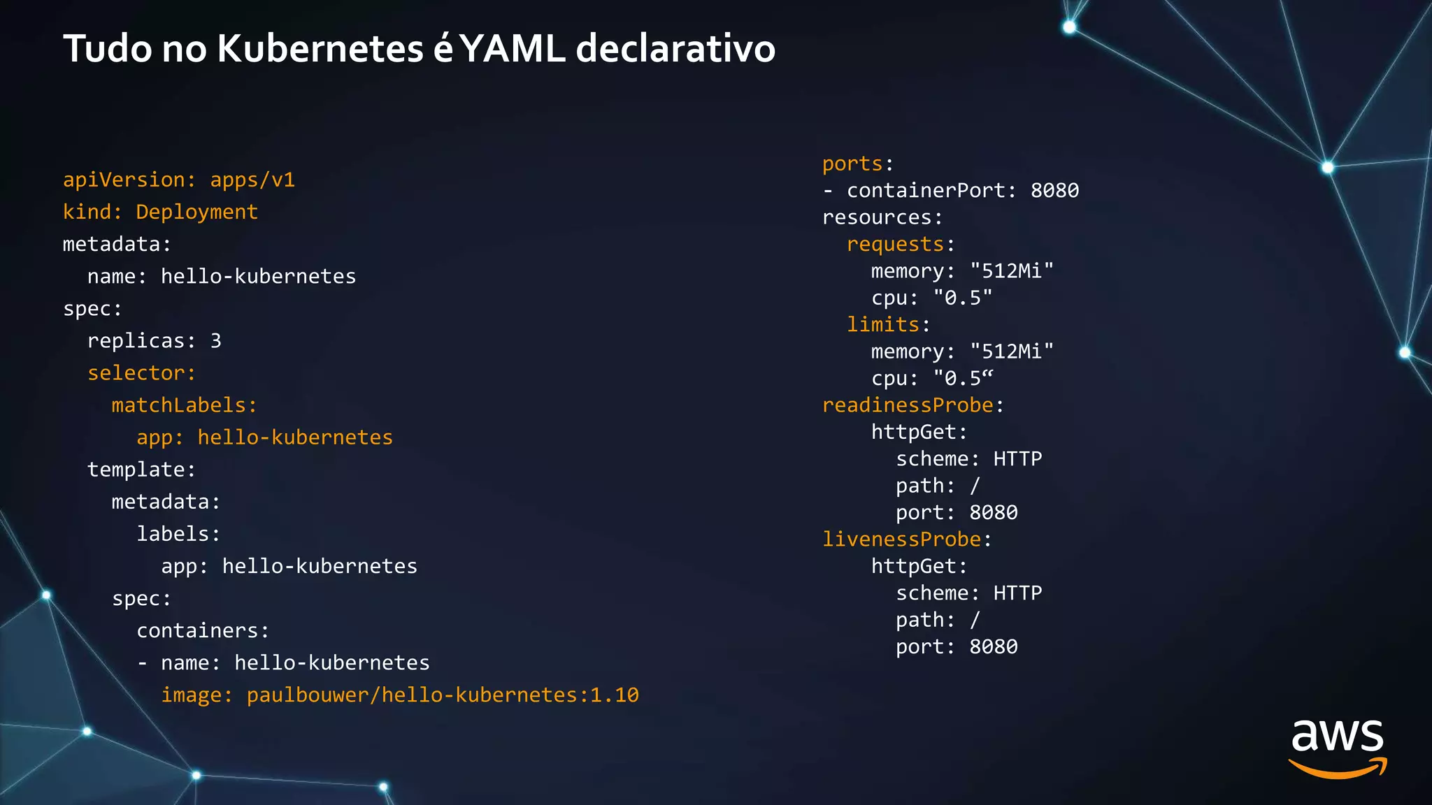Click 'memory: "512Mi"' under requests
The width and height of the screenshot is (1432, 805).
click(x=962, y=270)
